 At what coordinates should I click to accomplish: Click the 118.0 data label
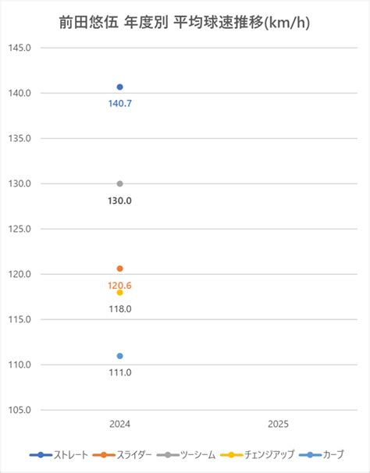pyautogui.click(x=119, y=309)
